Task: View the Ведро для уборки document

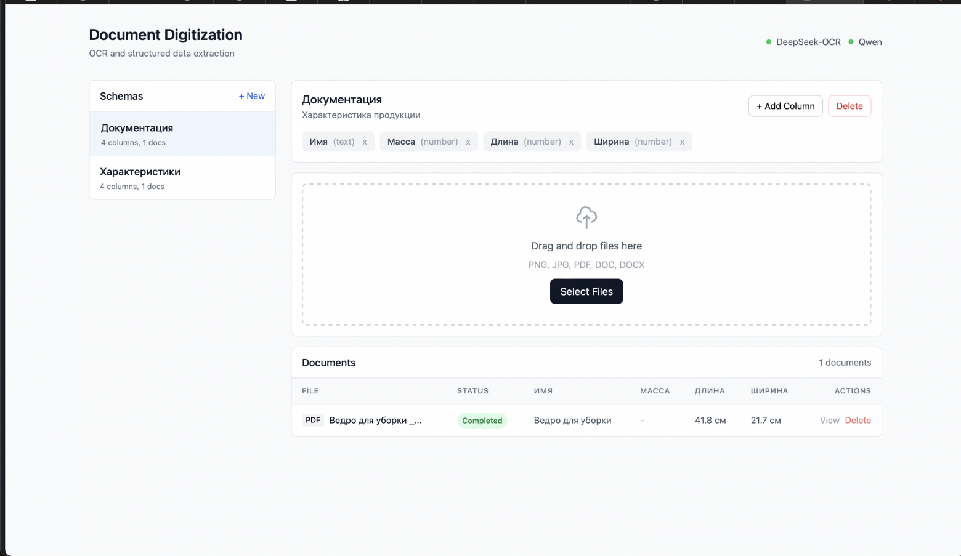Action: pyautogui.click(x=829, y=421)
